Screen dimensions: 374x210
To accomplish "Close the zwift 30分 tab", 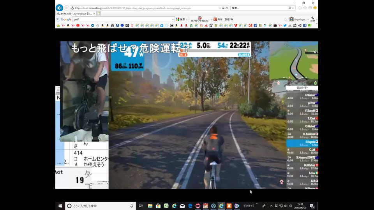I will 94,14.
